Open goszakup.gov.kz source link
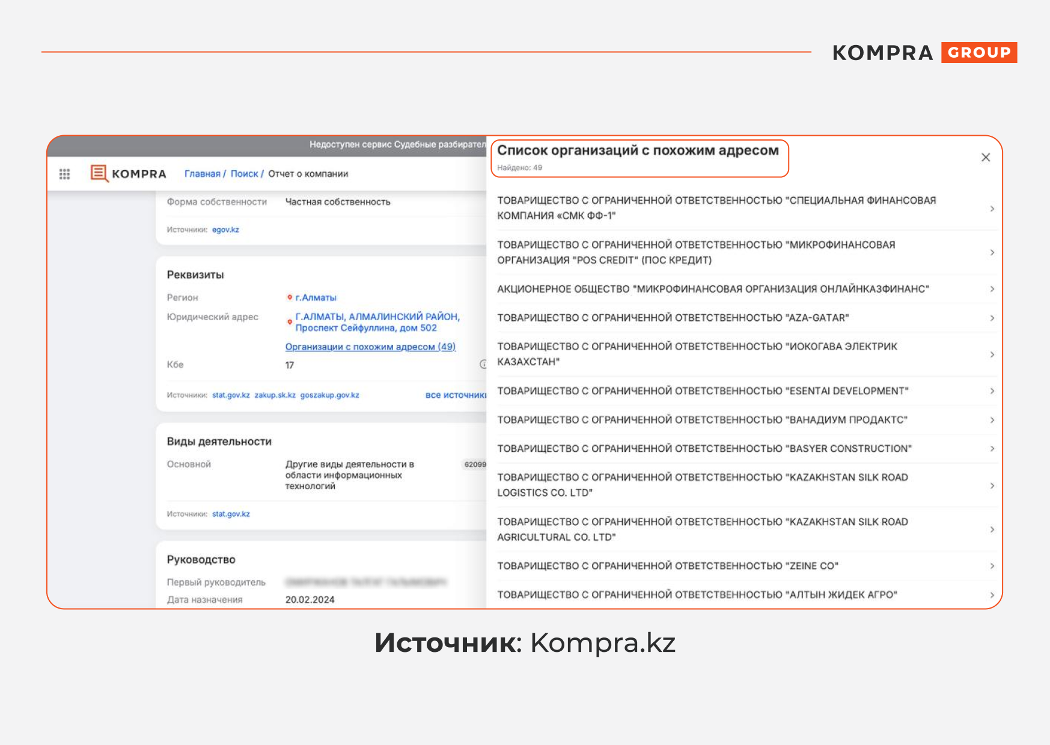This screenshot has height=745, width=1050. click(x=329, y=395)
